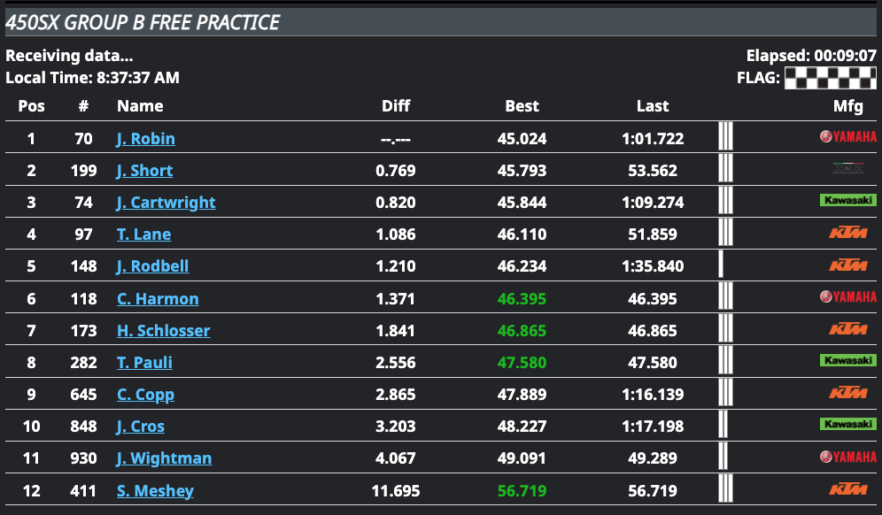Open J. Short's rider link
This screenshot has height=515, width=882.
coord(144,171)
